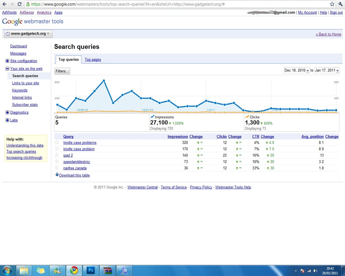Viewport: 345px width, 276px height.
Task: Open WinRAR from the taskbar
Action: 108,270
